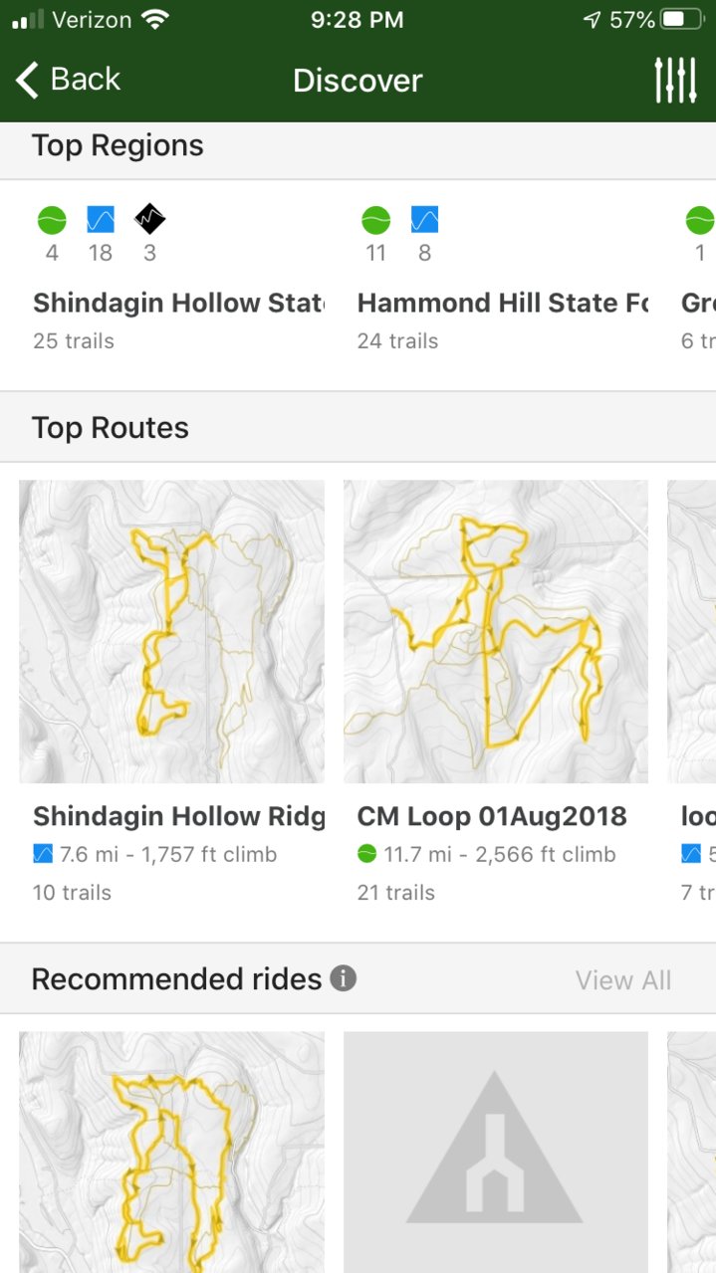Click the black diamond difficulty icon
The width and height of the screenshot is (716, 1273).
click(149, 219)
